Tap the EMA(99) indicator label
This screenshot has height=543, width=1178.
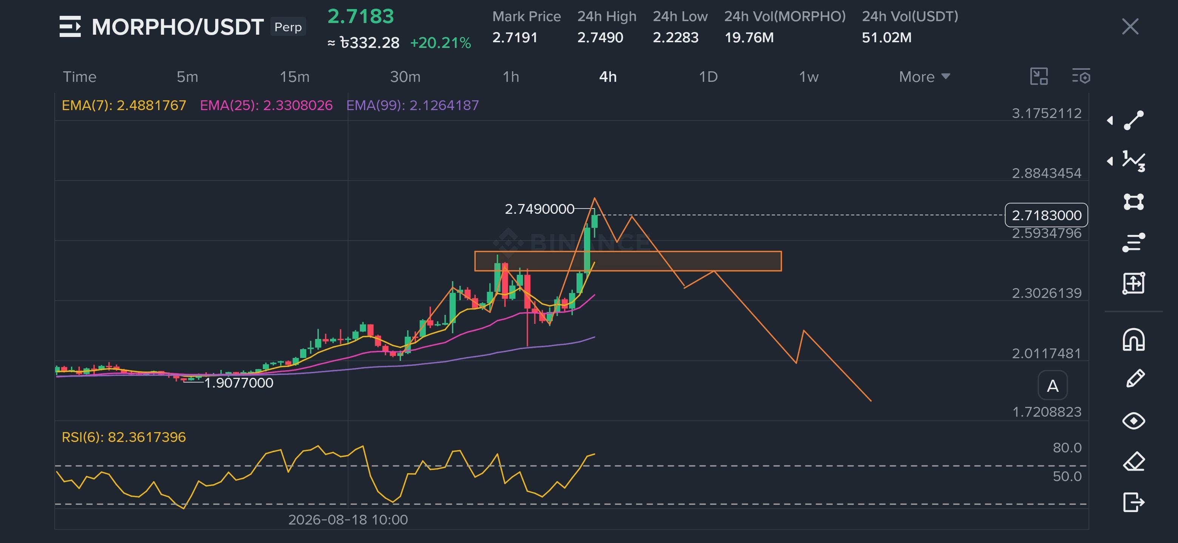(x=412, y=106)
